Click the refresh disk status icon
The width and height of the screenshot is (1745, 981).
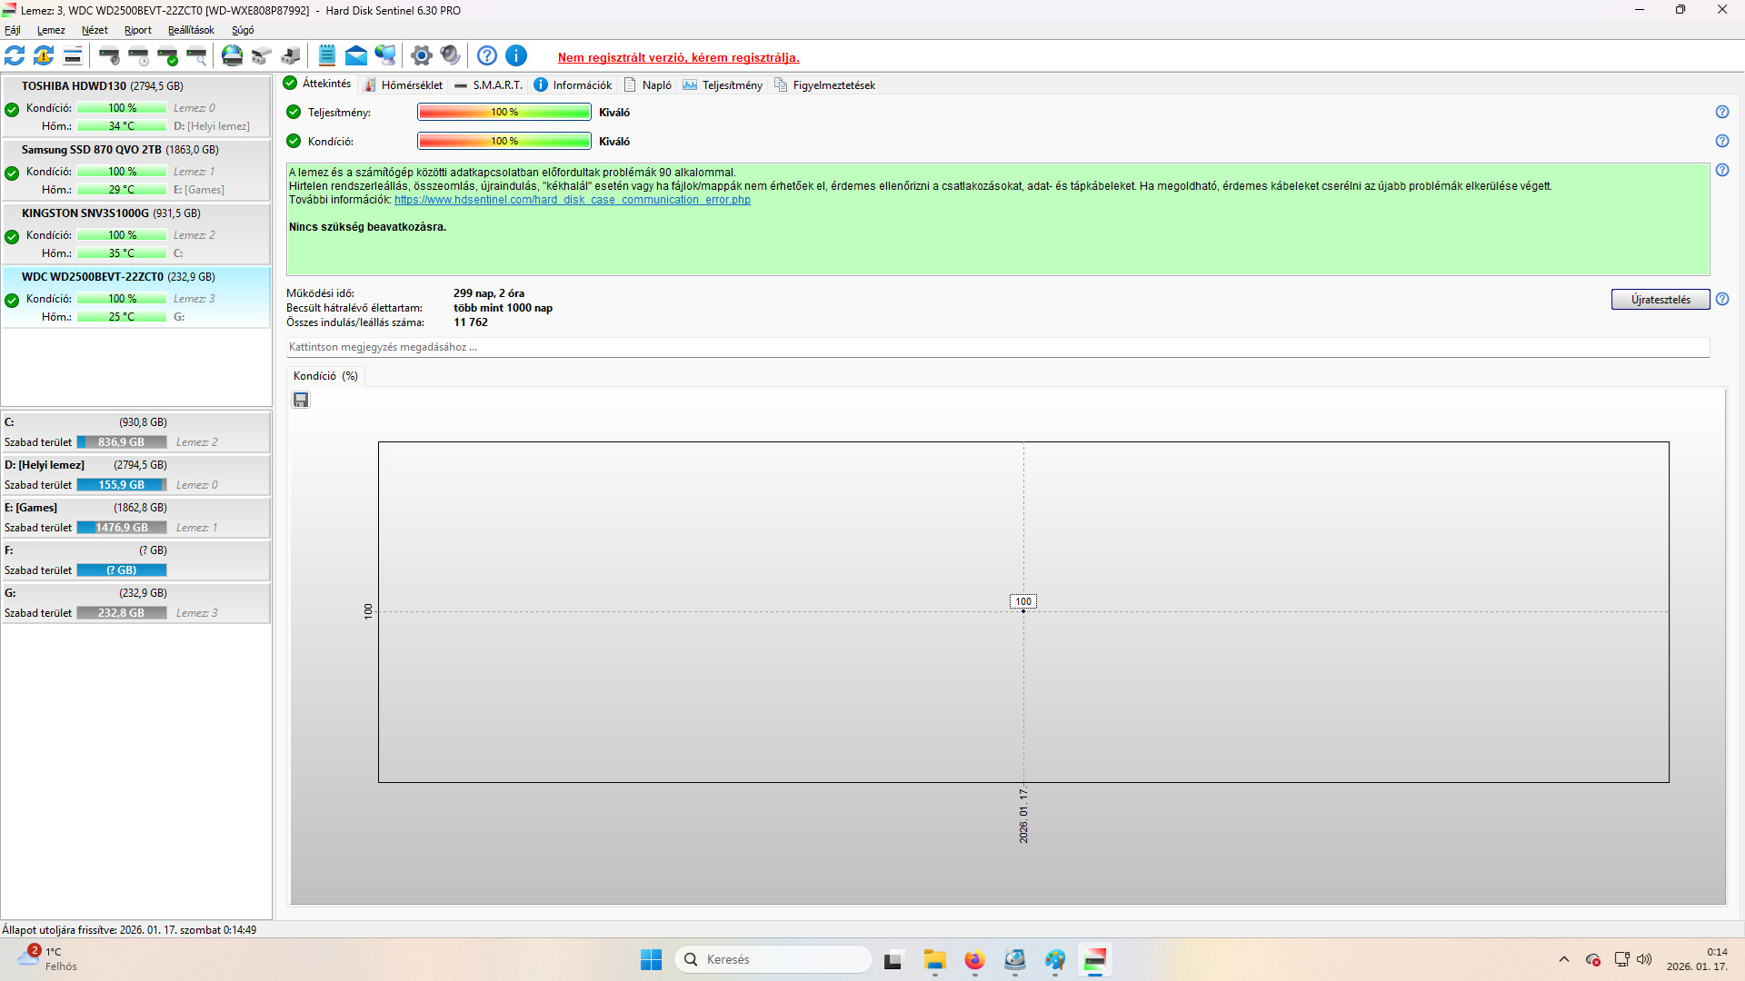click(x=15, y=56)
